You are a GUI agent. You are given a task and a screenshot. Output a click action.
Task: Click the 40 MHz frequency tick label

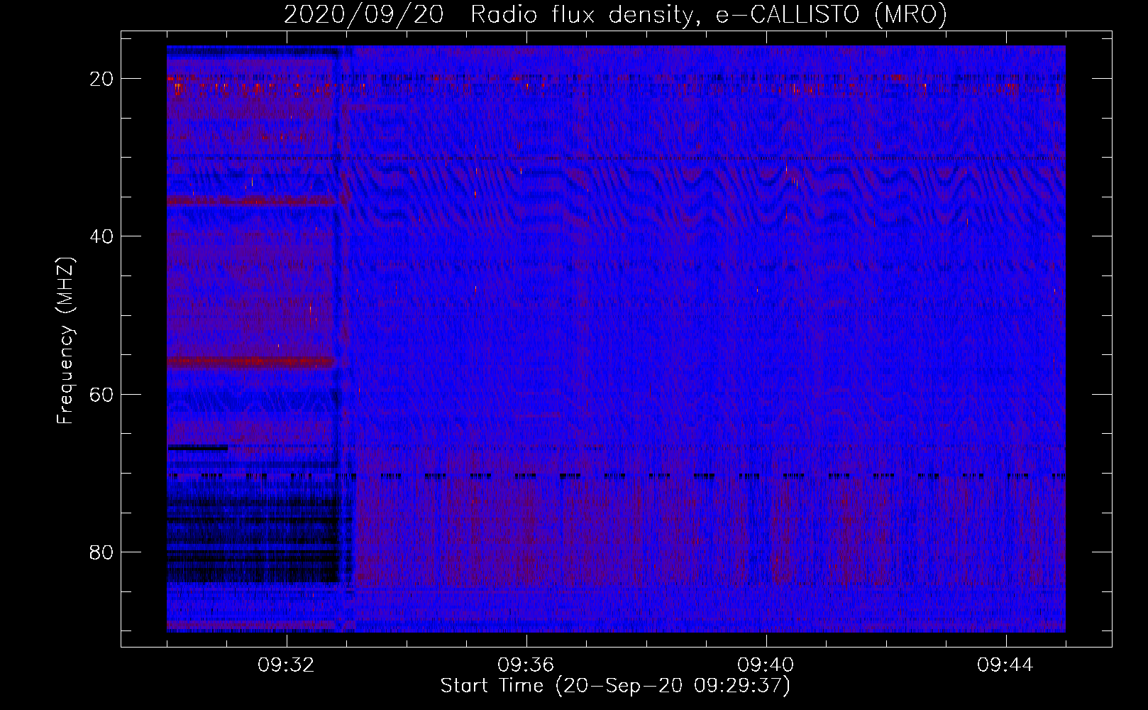(102, 236)
